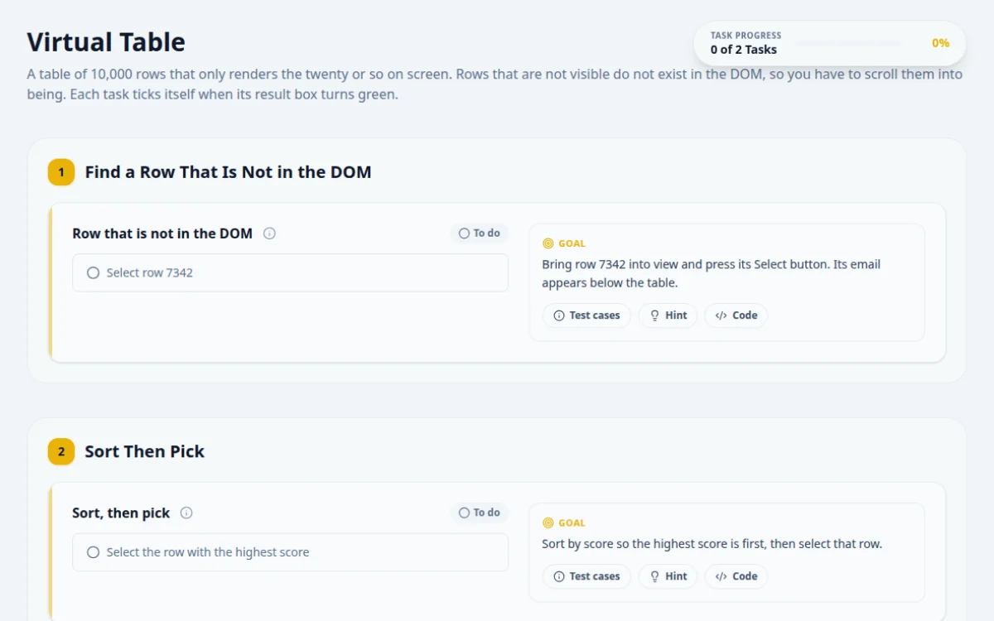Viewport: 994px width, 621px height.
Task: Expand Code for the first task
Action: click(736, 315)
